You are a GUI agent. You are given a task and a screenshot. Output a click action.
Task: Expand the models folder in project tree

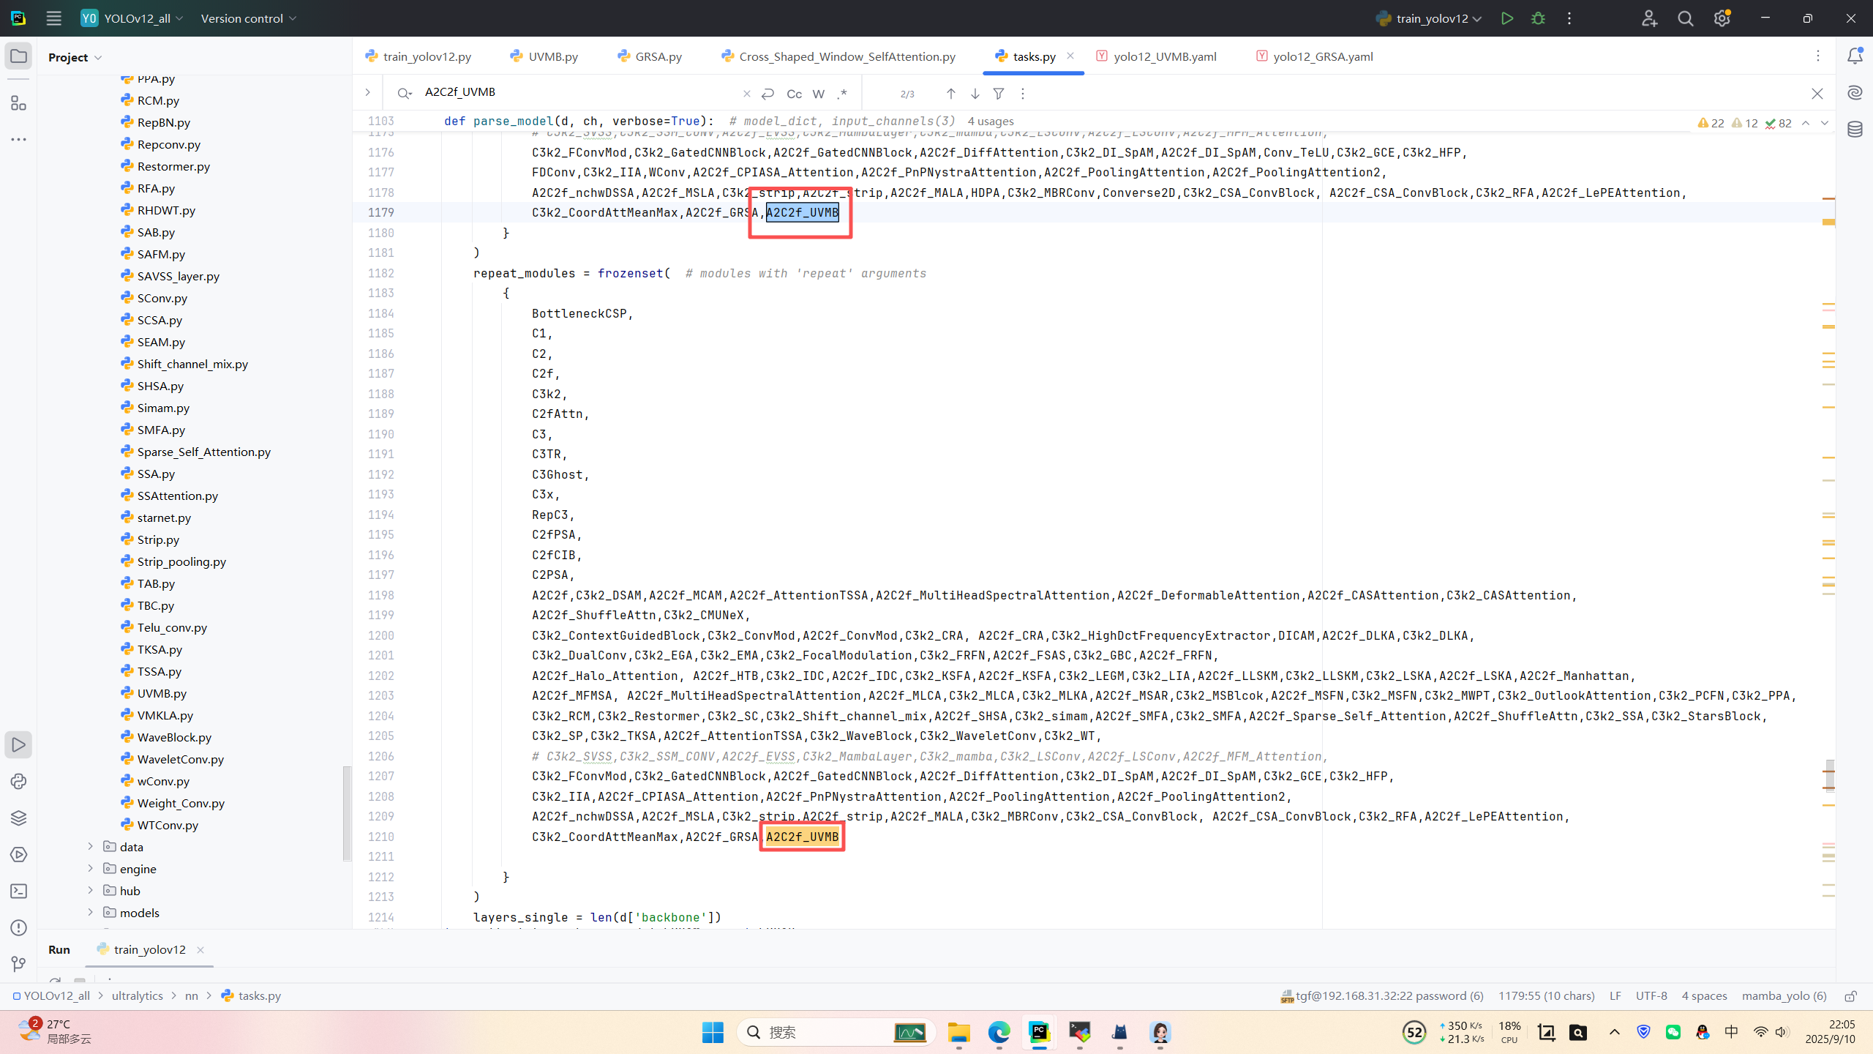[91, 913]
